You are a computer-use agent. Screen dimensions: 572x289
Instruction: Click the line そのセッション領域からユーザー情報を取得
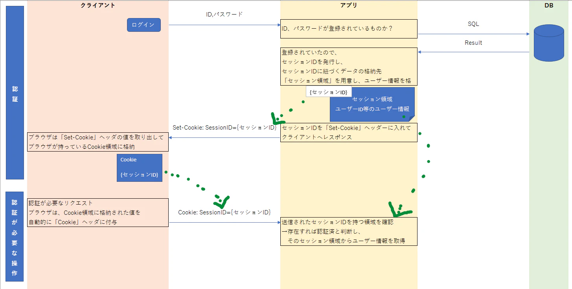tap(346, 241)
